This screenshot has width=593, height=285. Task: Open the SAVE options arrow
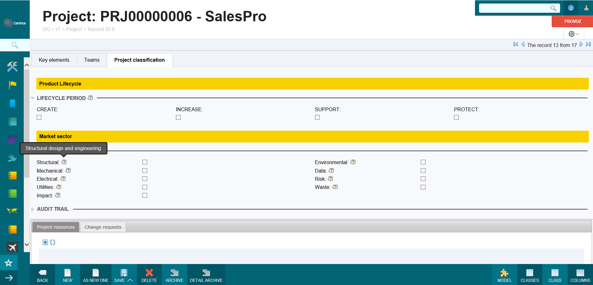coord(130,280)
